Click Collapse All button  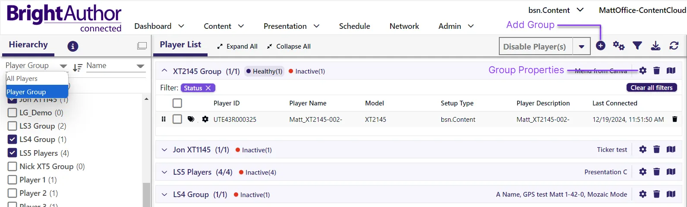tap(289, 46)
